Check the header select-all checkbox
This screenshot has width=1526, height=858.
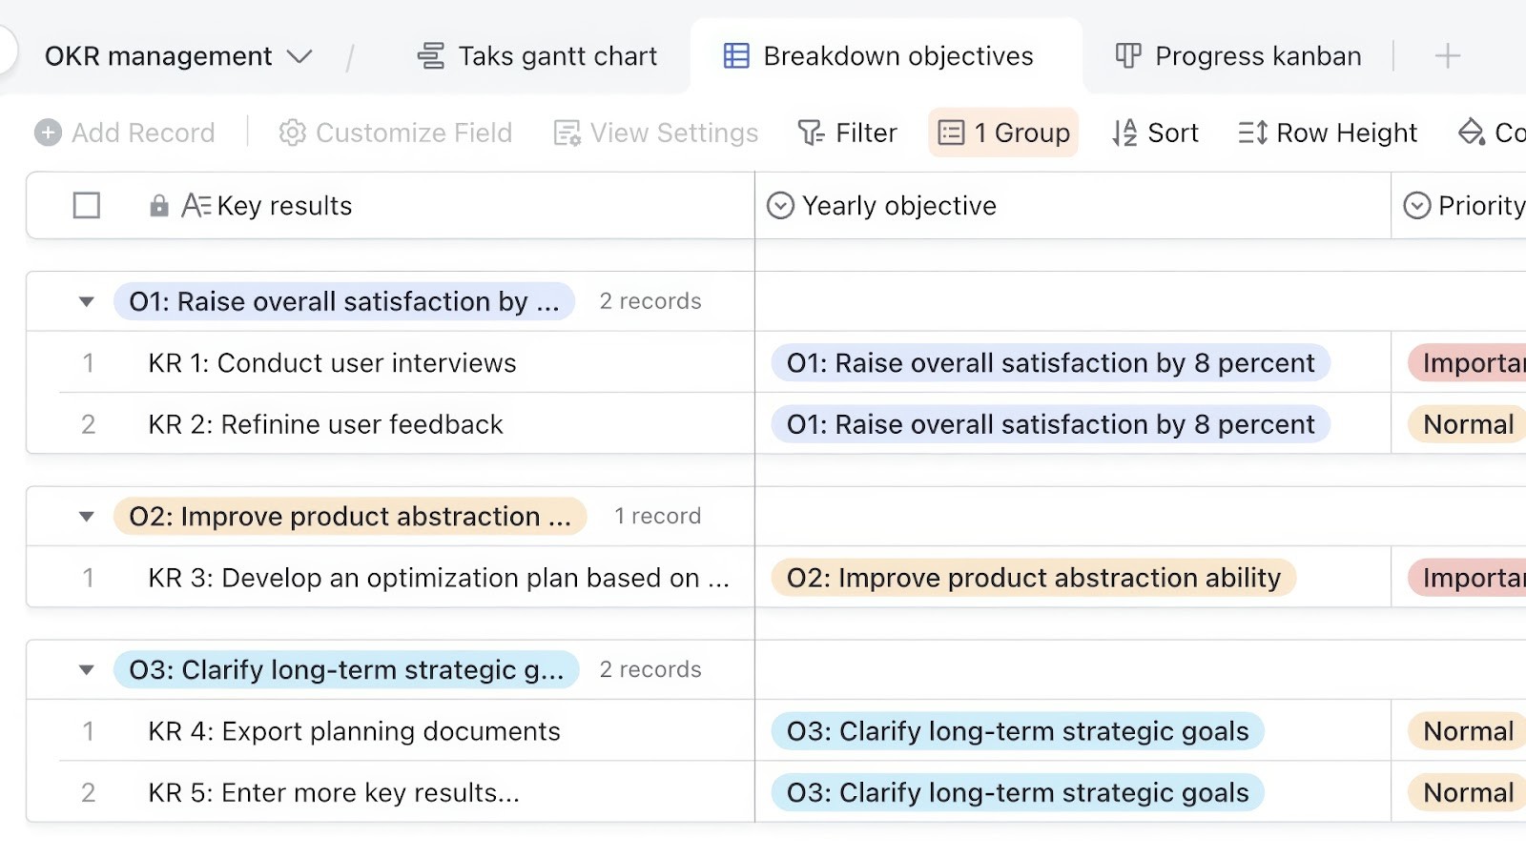pyautogui.click(x=86, y=205)
